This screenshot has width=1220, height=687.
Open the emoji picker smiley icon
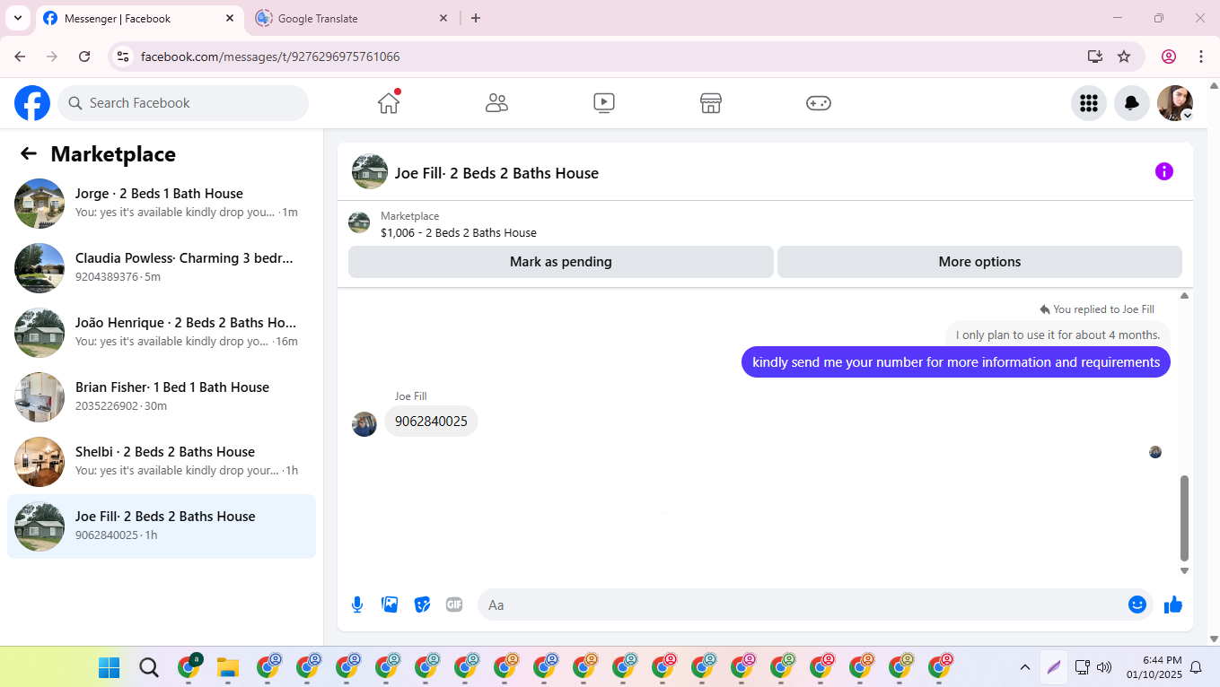pos(1137,604)
